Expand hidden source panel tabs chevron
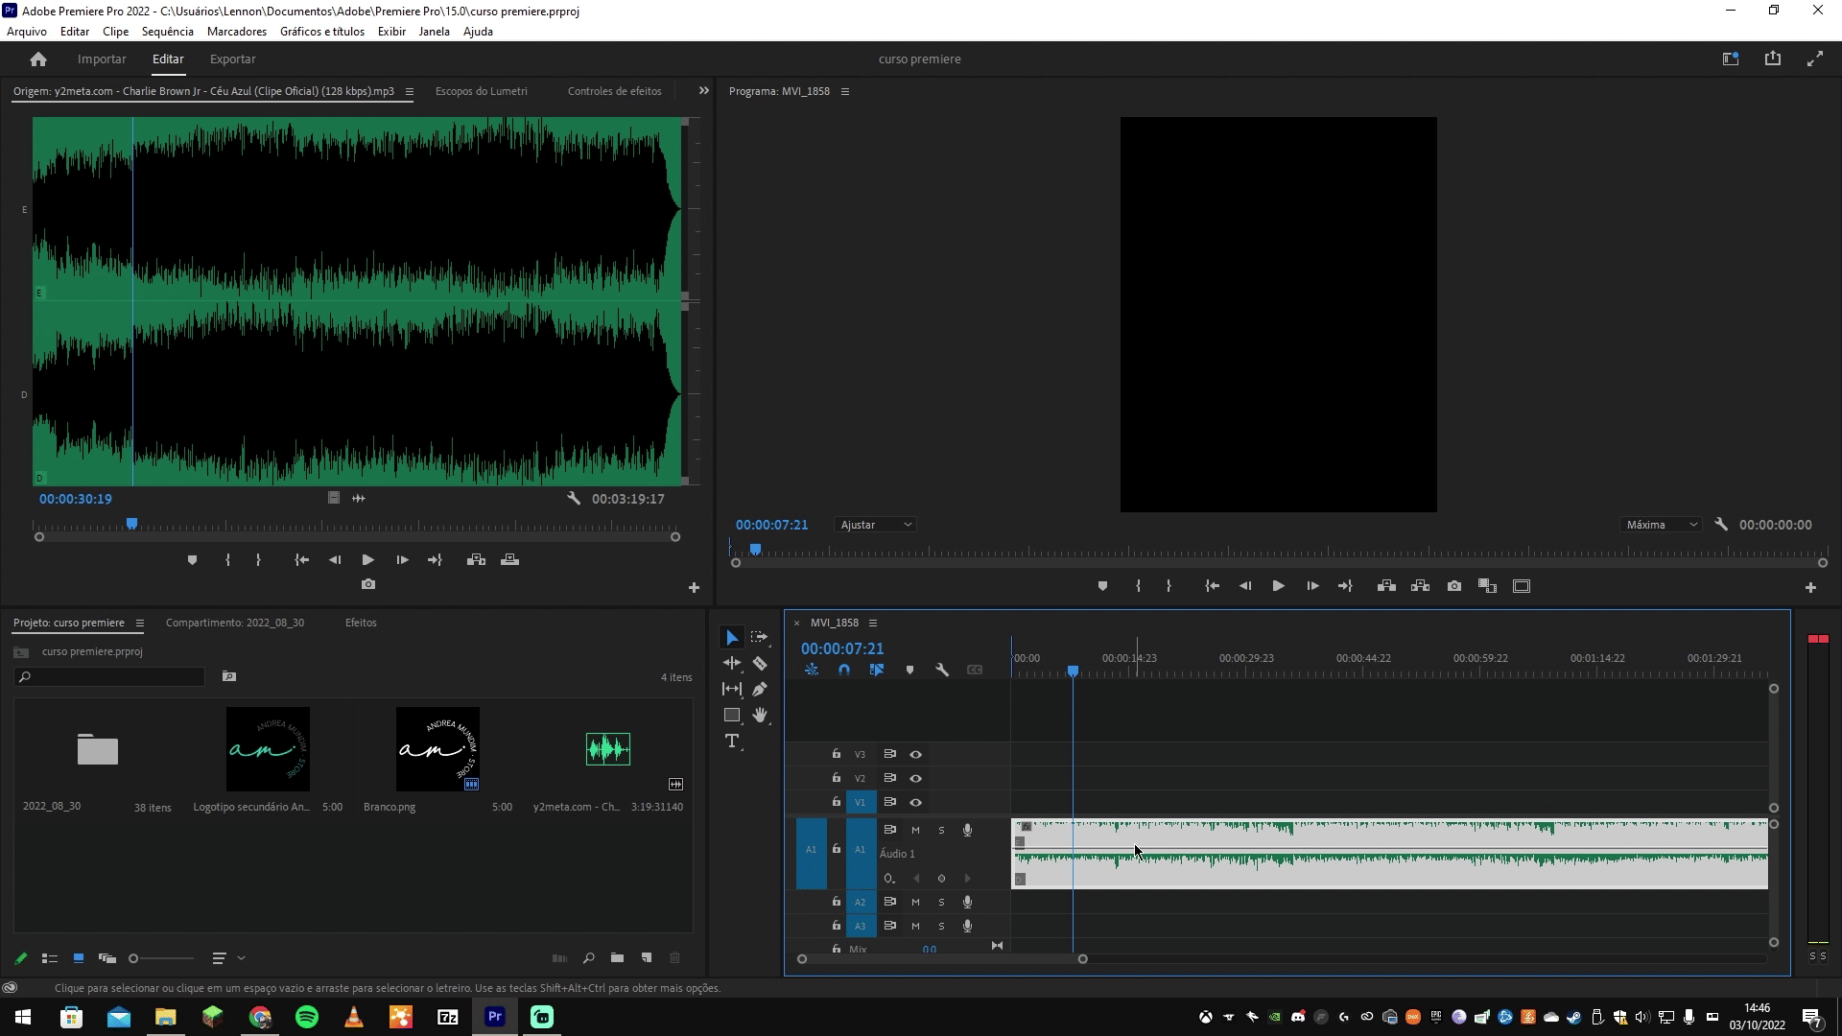 pyautogui.click(x=703, y=91)
